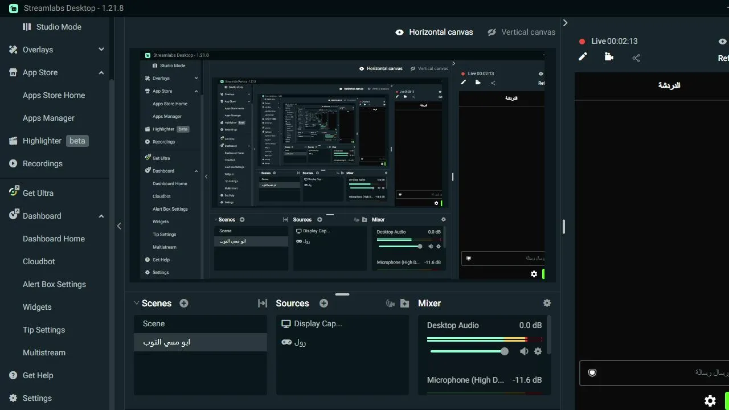Open Apps Store Home
Image resolution: width=729 pixels, height=410 pixels.
point(54,95)
